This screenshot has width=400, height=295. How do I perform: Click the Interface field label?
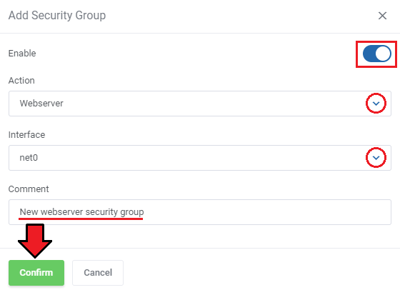point(26,135)
